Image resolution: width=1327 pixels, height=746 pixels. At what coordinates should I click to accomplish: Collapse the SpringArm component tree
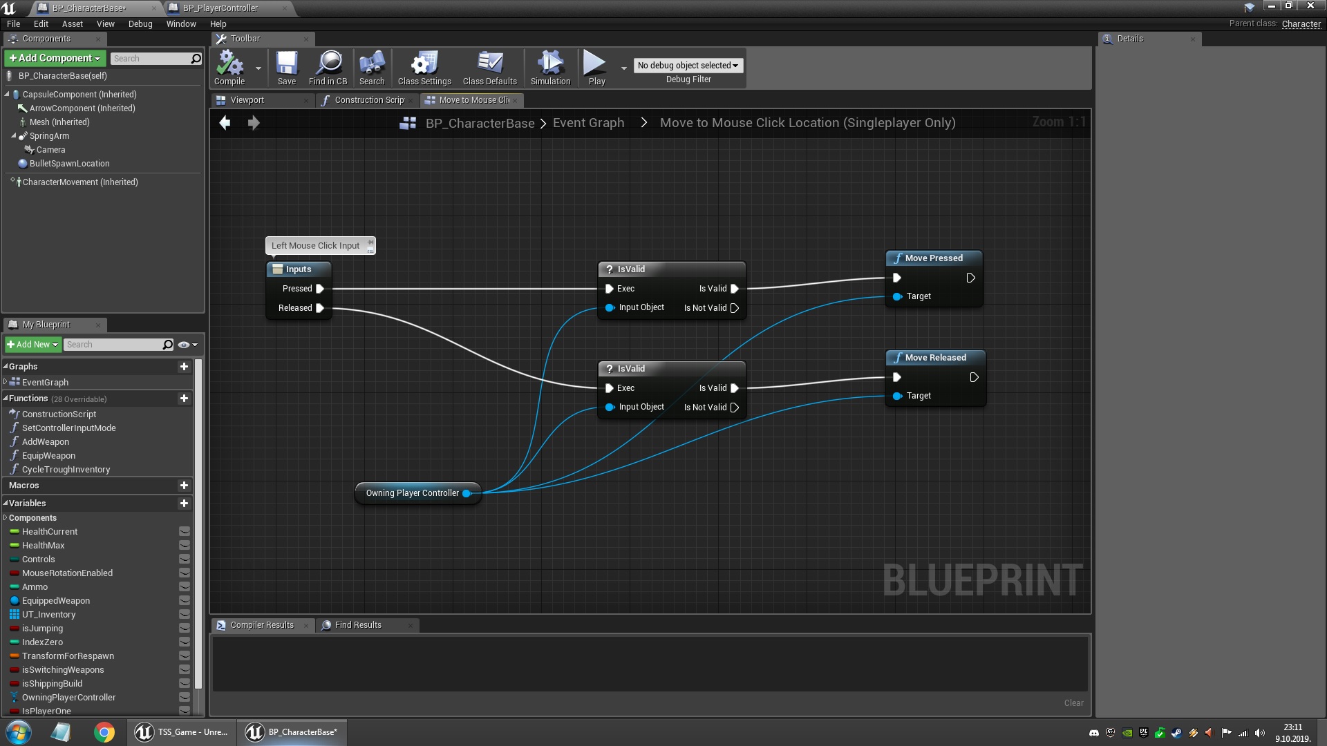coord(14,136)
